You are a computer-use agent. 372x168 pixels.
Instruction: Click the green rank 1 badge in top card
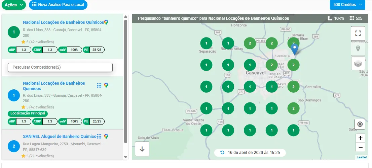pyautogui.click(x=14, y=32)
